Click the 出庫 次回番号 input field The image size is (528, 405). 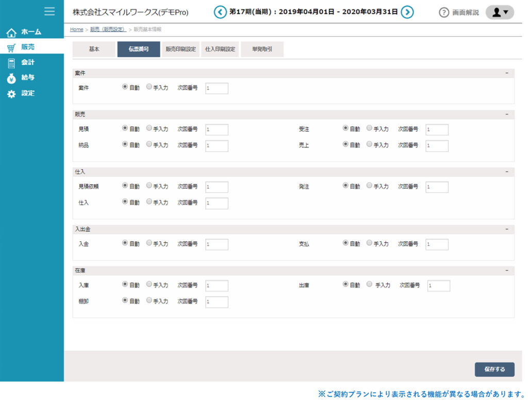pyautogui.click(x=439, y=286)
